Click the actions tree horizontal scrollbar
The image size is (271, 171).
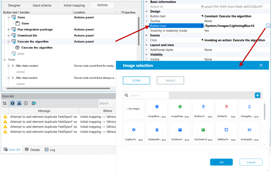pos(58,88)
